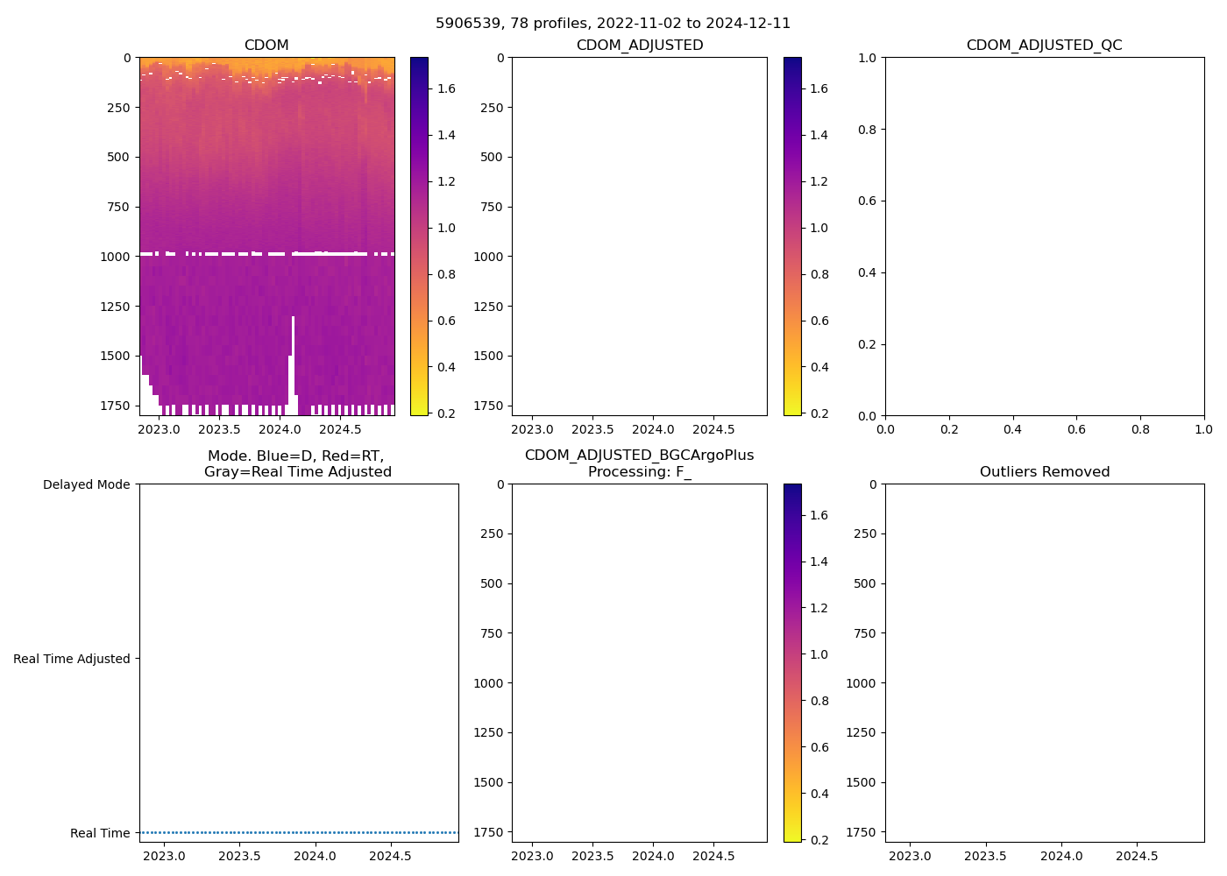Click the 'Real Time Adjusted' y-axis label
Screen dimensions: 1227x876
[71, 659]
